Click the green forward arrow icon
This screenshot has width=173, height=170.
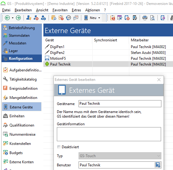(18, 18)
